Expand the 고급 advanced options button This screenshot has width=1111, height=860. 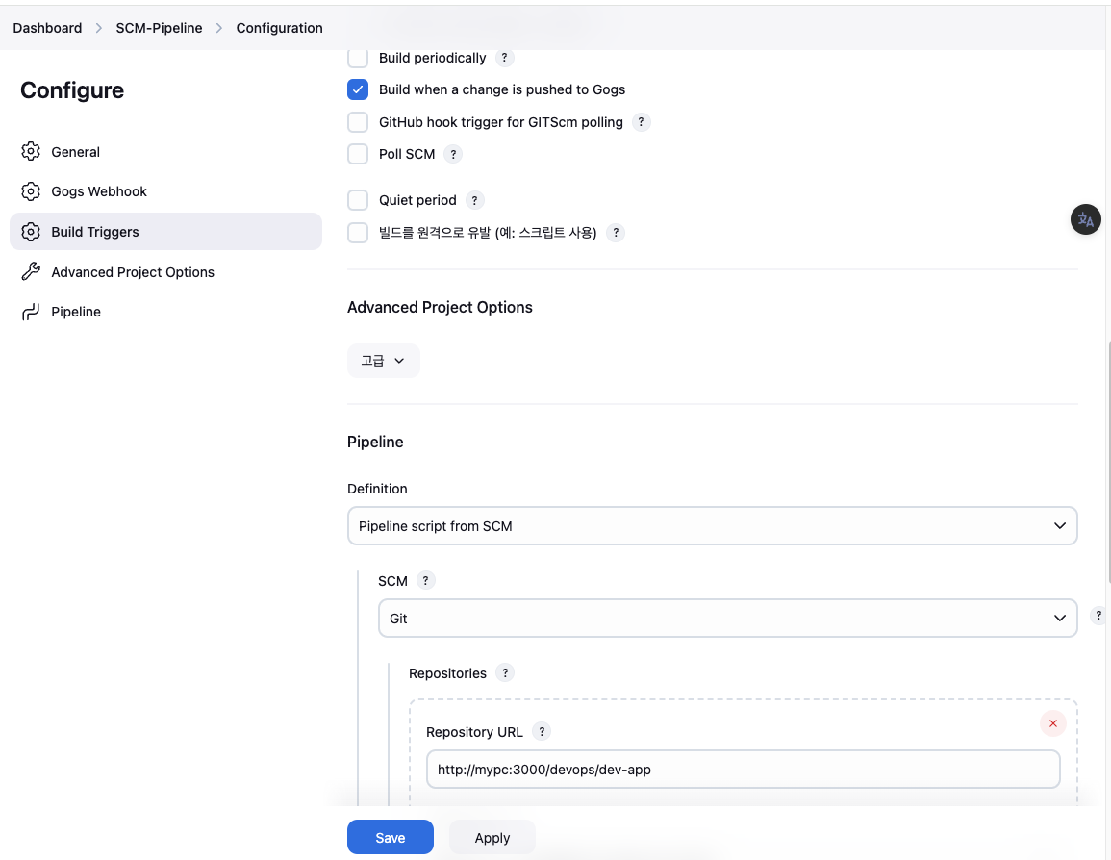383,361
